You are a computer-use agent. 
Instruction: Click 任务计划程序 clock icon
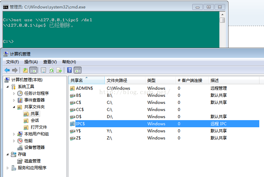pos(20,93)
